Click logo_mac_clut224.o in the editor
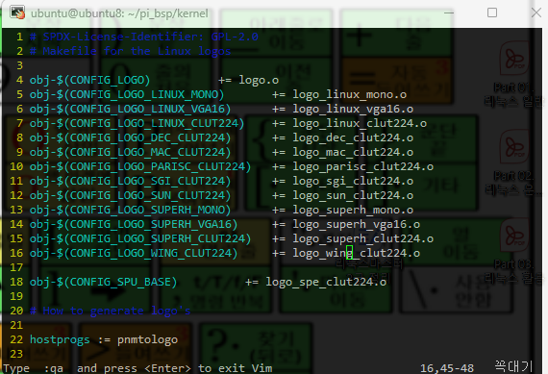 [x=353, y=152]
